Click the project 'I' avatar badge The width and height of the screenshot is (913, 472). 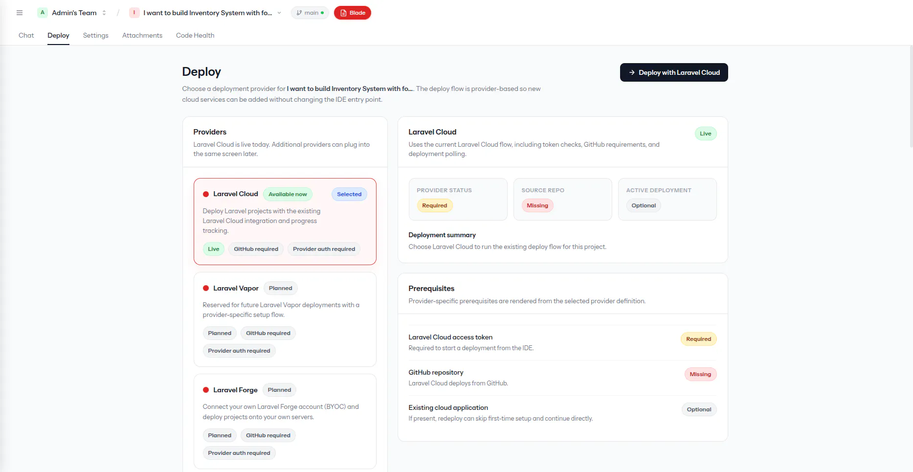coord(134,13)
